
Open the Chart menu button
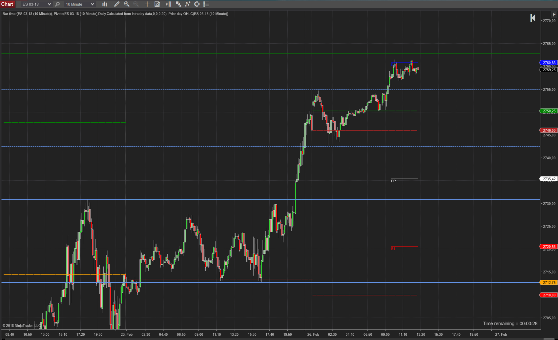click(7, 4)
